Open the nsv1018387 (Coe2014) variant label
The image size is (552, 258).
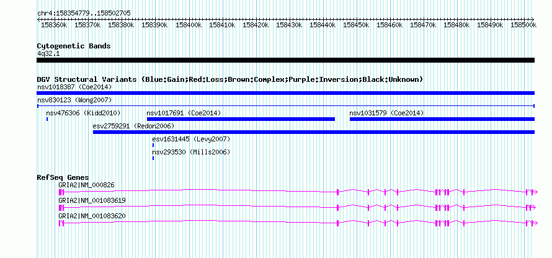pos(74,87)
